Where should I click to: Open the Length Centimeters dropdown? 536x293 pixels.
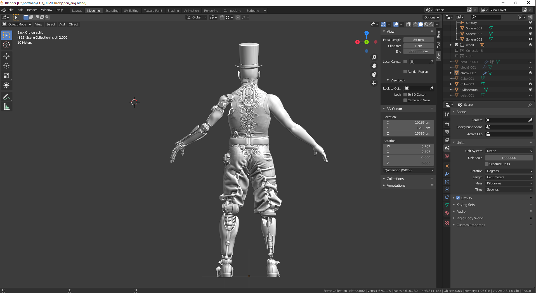coord(509,177)
